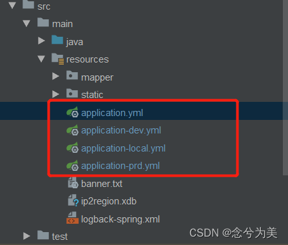Click the main folder icon

43,23
